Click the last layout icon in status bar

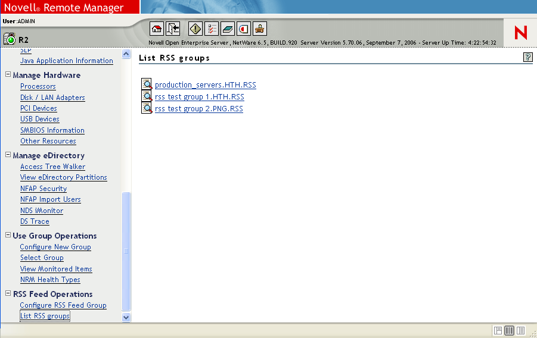[520, 330]
